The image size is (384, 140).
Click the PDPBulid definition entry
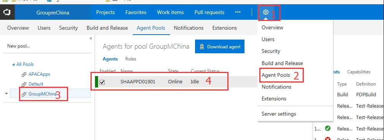pyautogui.click(x=366, y=95)
